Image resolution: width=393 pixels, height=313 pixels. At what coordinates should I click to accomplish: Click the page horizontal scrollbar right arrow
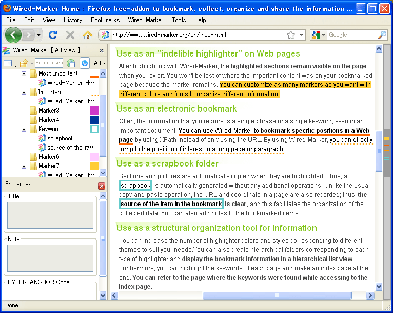coord(370,295)
